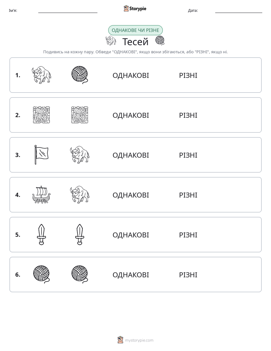Choose РІЗНІ for row 1

pyautogui.click(x=188, y=76)
